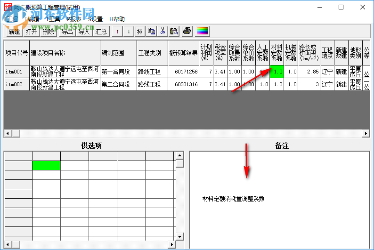
Task: Click the project table horizontal scrollbar thumb
Action: [16, 133]
